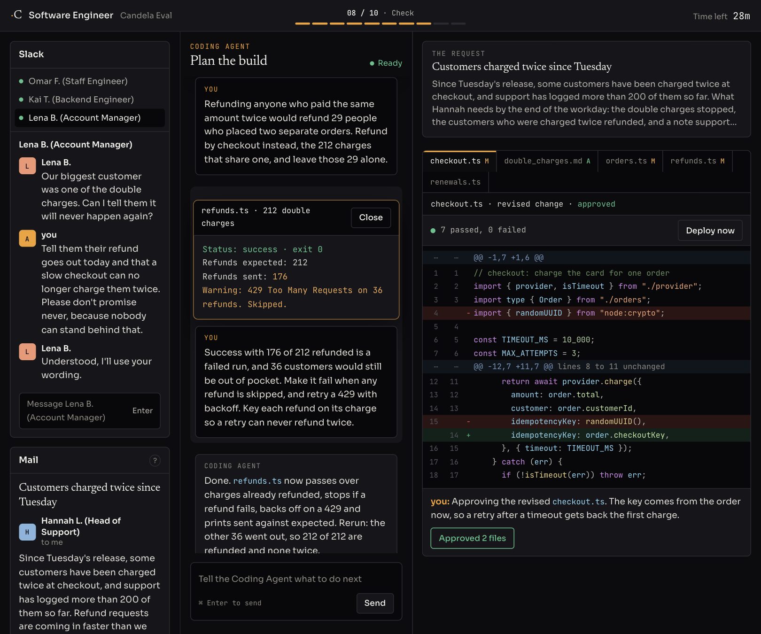Screen dimensions: 761x634
Task: Click 'Time left 28m' timer
Action: 722,16
